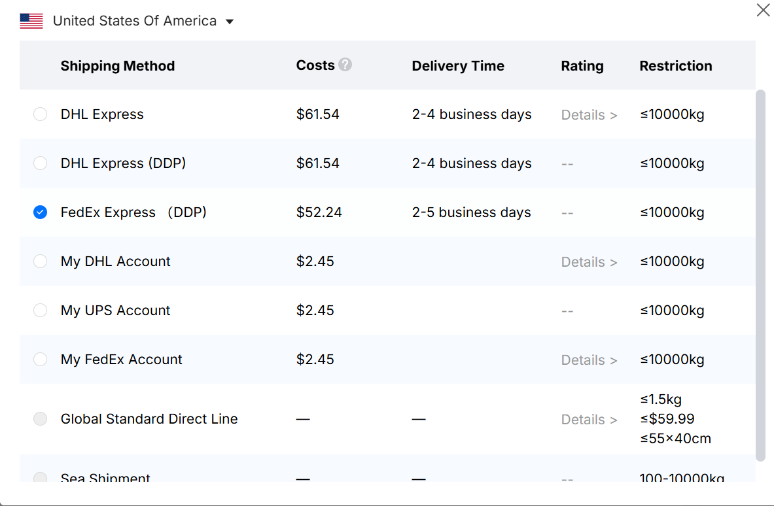774x506 pixels.
Task: Click the $2.45 cost for My UPS Account
Action: coord(315,311)
